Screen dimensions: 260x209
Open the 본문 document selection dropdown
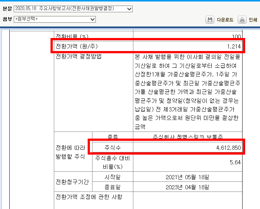tap(73, 9)
